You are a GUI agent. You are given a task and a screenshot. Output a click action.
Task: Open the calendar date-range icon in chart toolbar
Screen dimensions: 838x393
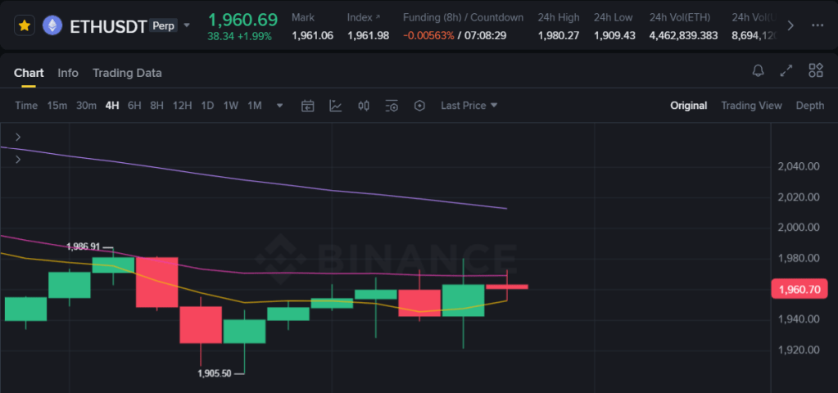[308, 106]
